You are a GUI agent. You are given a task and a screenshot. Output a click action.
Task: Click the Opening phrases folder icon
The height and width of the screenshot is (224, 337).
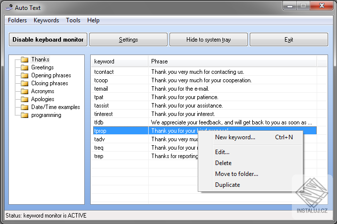[x=25, y=75]
